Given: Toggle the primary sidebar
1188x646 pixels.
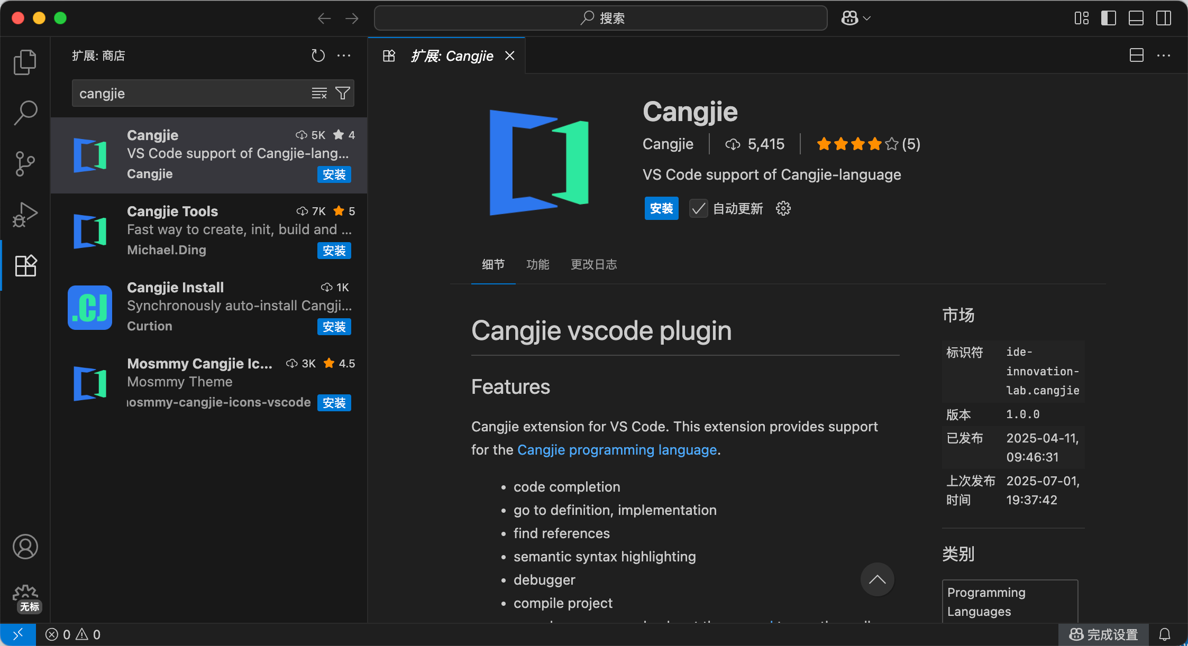Looking at the screenshot, I should tap(1108, 18).
